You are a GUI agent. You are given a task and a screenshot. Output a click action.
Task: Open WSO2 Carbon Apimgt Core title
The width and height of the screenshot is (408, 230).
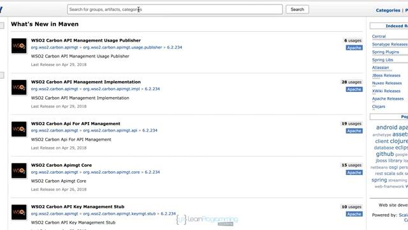(61, 165)
